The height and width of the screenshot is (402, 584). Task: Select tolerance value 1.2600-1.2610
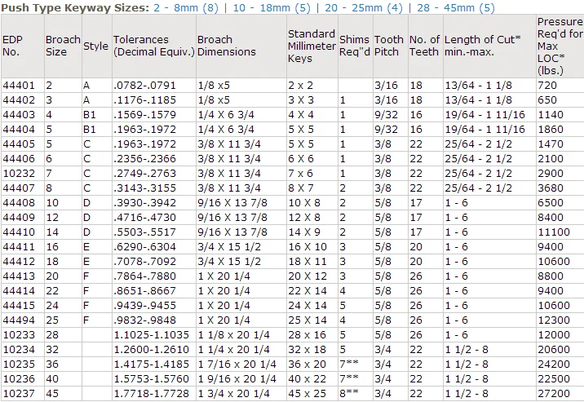[x=153, y=349]
